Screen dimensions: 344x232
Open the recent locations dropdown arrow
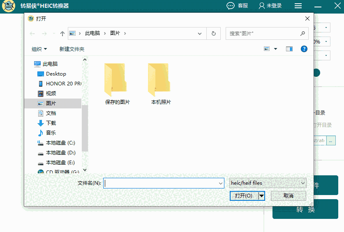coord(54,34)
